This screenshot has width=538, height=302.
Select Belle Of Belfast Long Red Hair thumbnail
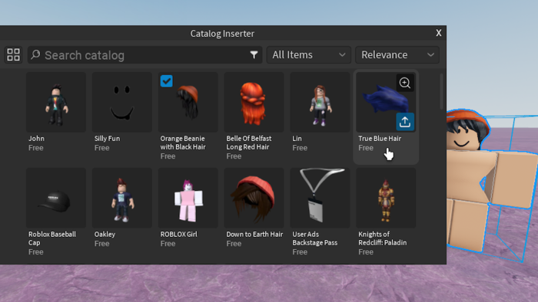tap(254, 102)
